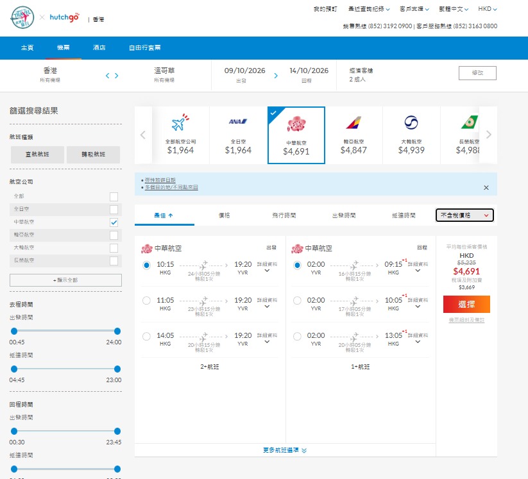Sort results by 出發時間
This screenshot has width=528, height=479.
pos(344,215)
